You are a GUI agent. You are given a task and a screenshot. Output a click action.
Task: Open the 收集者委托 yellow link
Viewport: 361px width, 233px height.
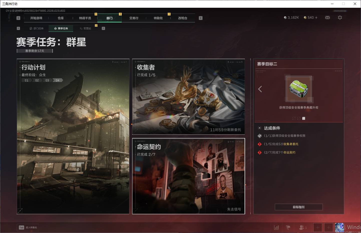(291, 144)
